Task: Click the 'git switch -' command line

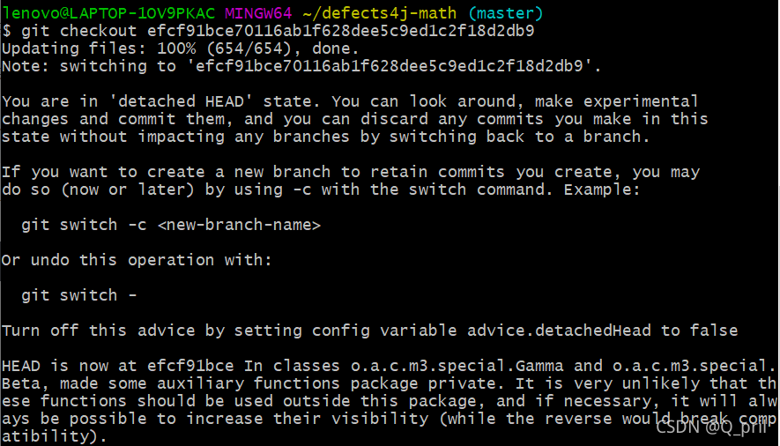Action: [x=79, y=295]
